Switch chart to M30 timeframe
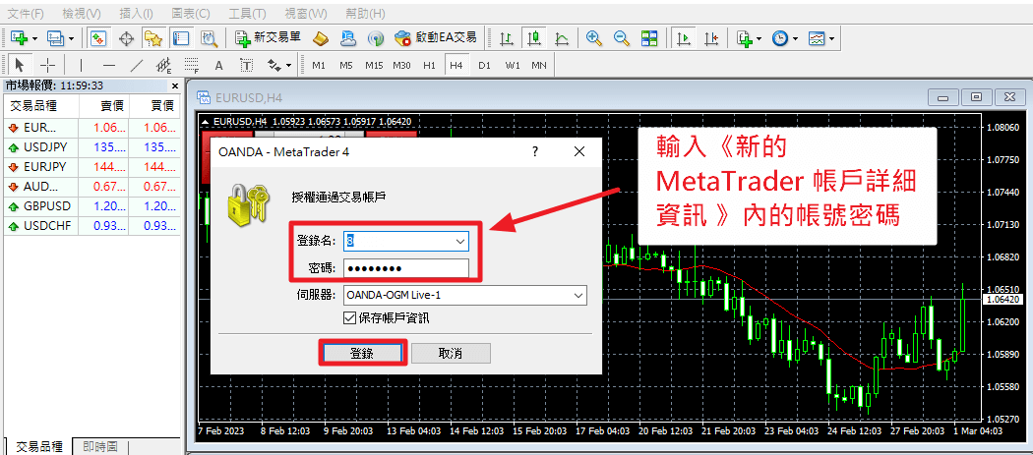 401,65
